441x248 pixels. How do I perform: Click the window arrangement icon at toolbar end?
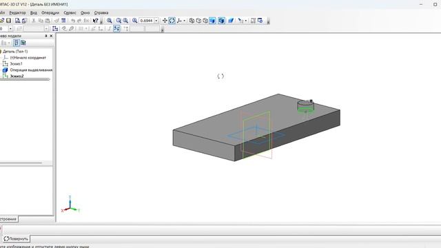[260, 21]
